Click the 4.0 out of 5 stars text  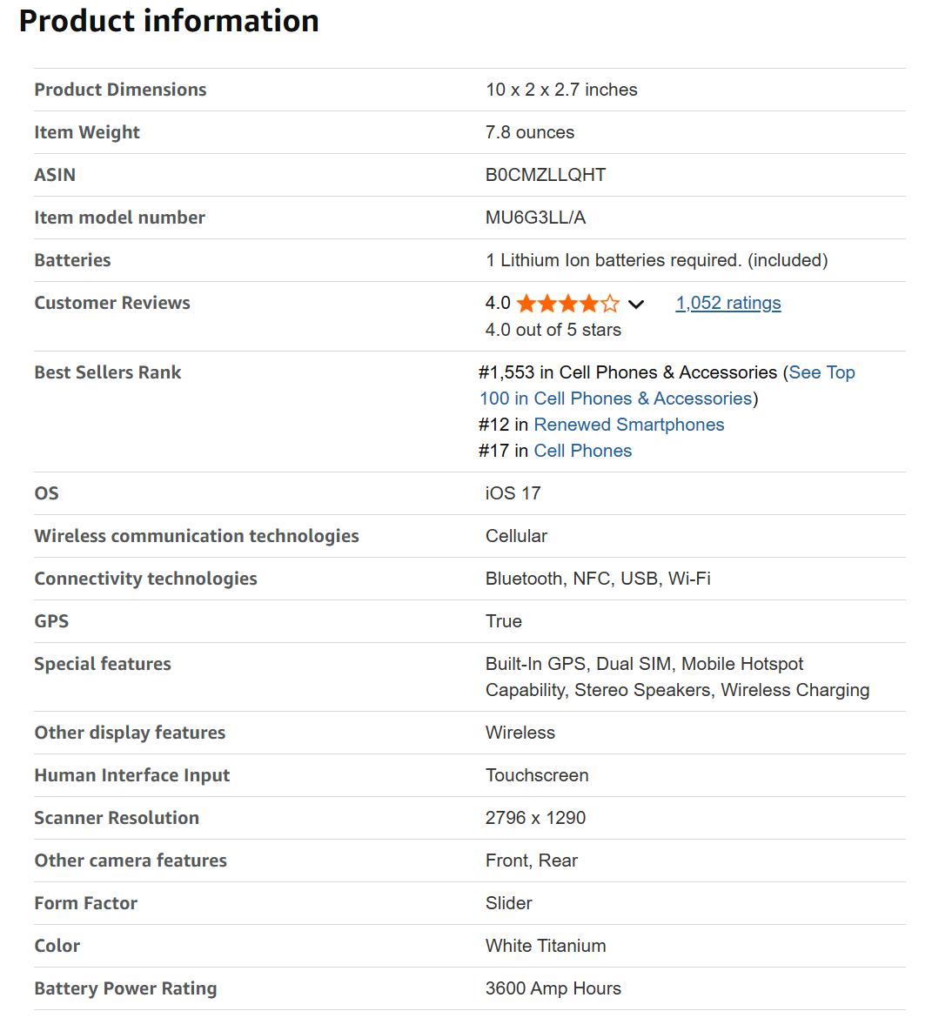pos(553,330)
